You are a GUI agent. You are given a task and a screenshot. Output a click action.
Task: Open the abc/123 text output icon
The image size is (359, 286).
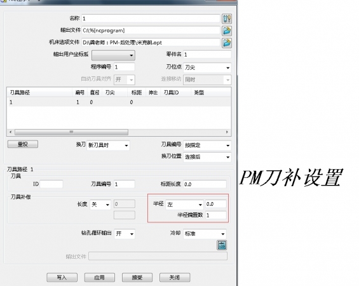pyautogui.click(x=222, y=245)
